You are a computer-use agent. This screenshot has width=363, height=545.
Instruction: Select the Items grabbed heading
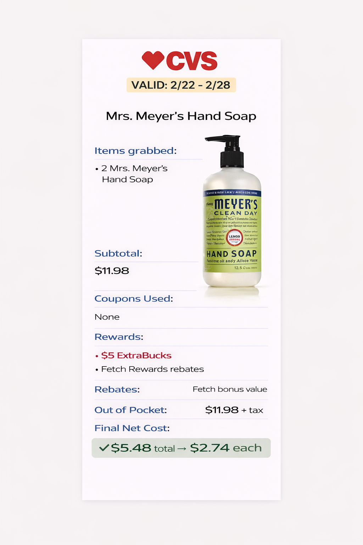tap(135, 151)
